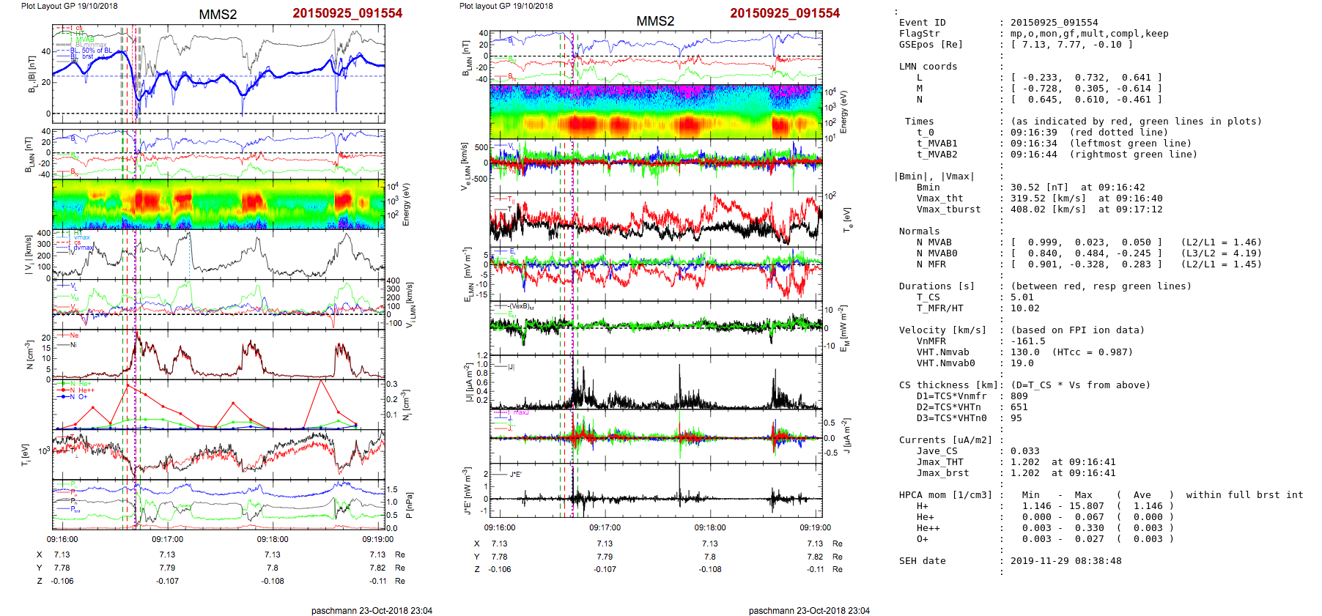Viewport: 1322px width, 616px height.
Task: Click the J*E panel in right plot
Action: click(x=655, y=491)
